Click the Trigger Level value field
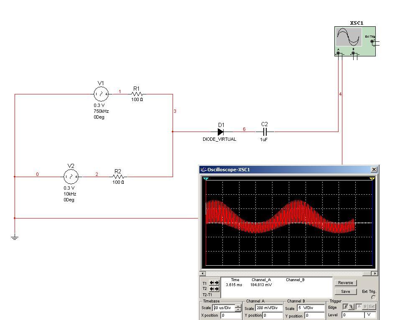The height and width of the screenshot is (320, 400). coord(353,315)
